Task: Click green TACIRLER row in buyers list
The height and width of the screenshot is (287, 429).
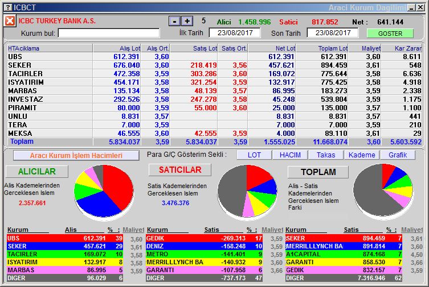Action: tap(65, 254)
